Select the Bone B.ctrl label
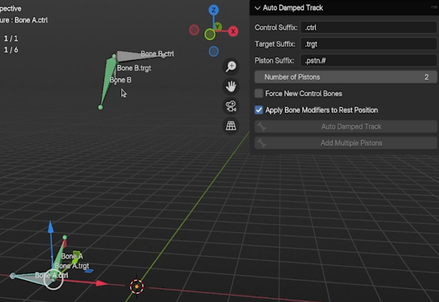The image size is (439, 302). point(157,54)
